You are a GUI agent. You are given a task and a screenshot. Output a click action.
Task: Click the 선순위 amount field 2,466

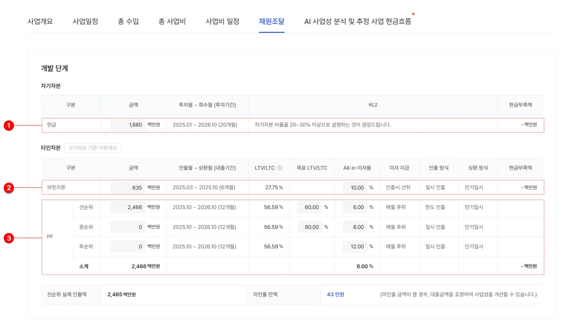tap(128, 207)
